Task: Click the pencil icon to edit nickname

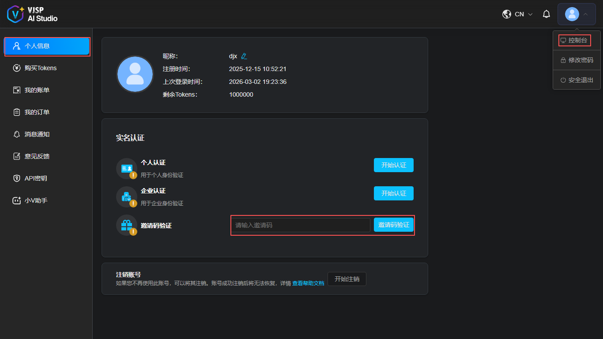Action: click(244, 56)
